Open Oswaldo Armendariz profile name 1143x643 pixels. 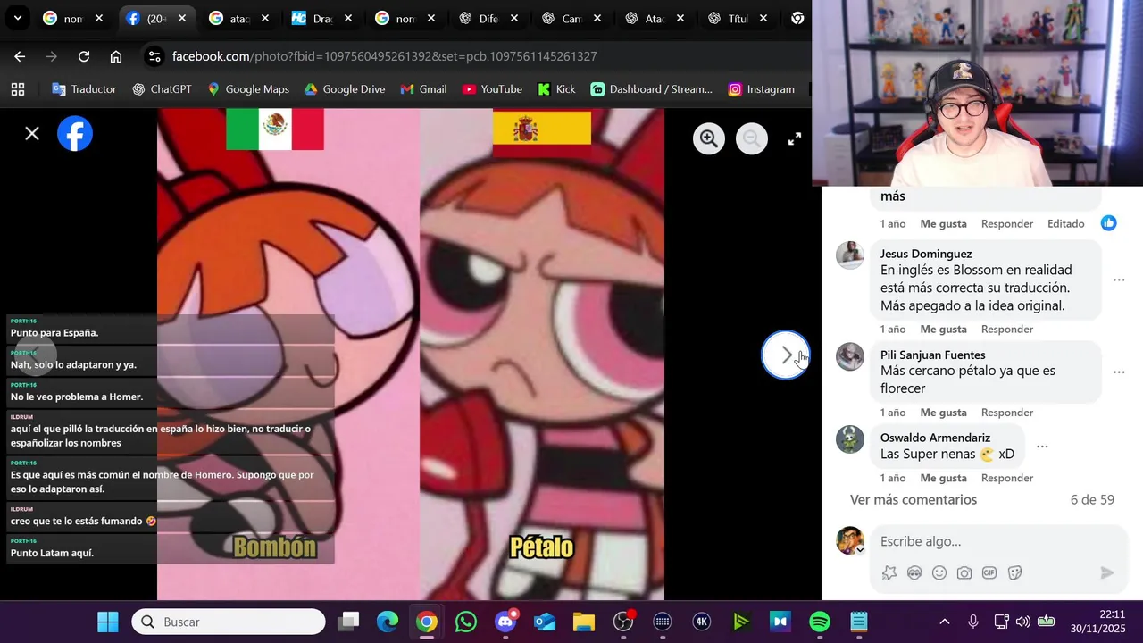(x=935, y=438)
